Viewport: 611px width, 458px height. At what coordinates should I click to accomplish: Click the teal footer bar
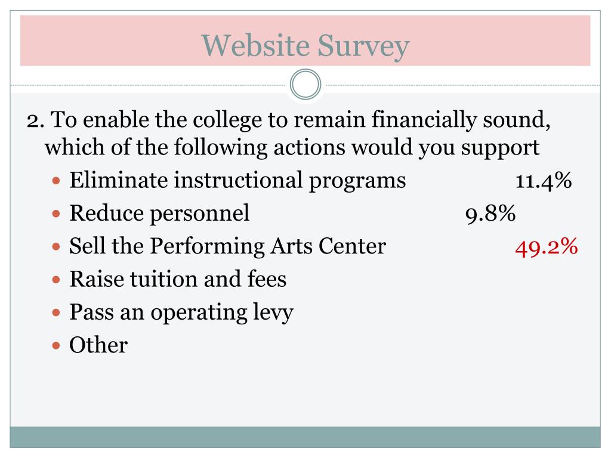pos(305,437)
